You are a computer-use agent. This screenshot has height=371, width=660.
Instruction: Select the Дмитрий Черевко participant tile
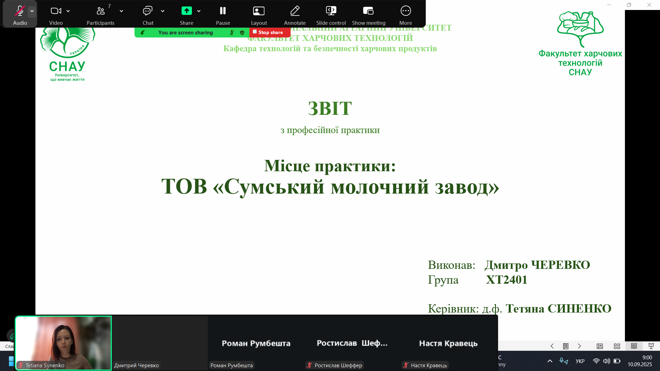pos(160,343)
